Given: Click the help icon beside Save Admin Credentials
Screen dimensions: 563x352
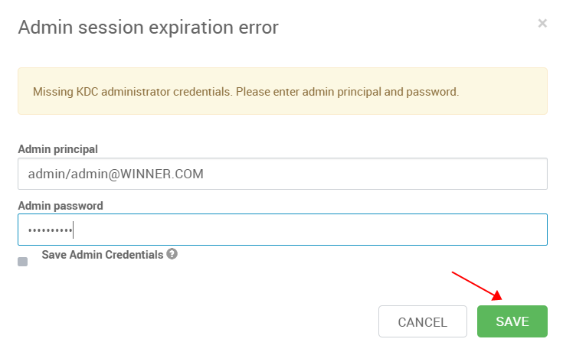Looking at the screenshot, I should click(172, 254).
